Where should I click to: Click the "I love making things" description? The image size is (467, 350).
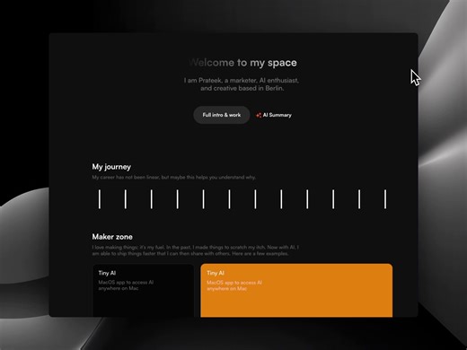[x=195, y=250]
